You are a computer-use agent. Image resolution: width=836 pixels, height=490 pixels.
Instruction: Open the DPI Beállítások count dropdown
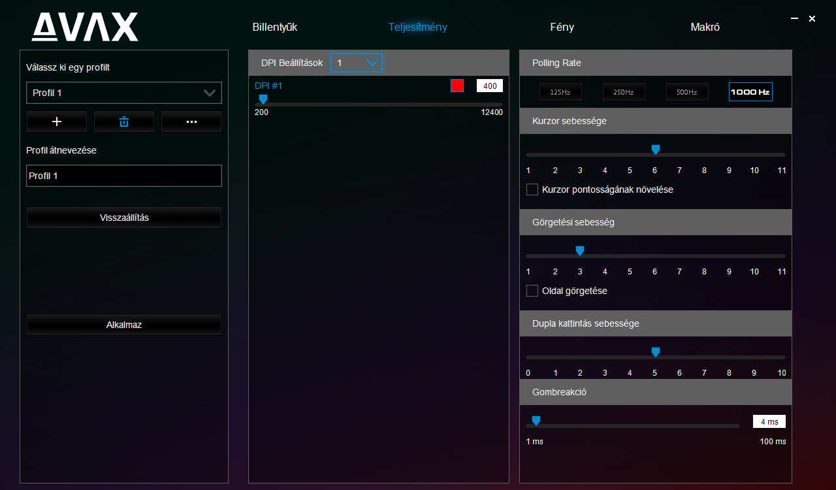coord(356,63)
